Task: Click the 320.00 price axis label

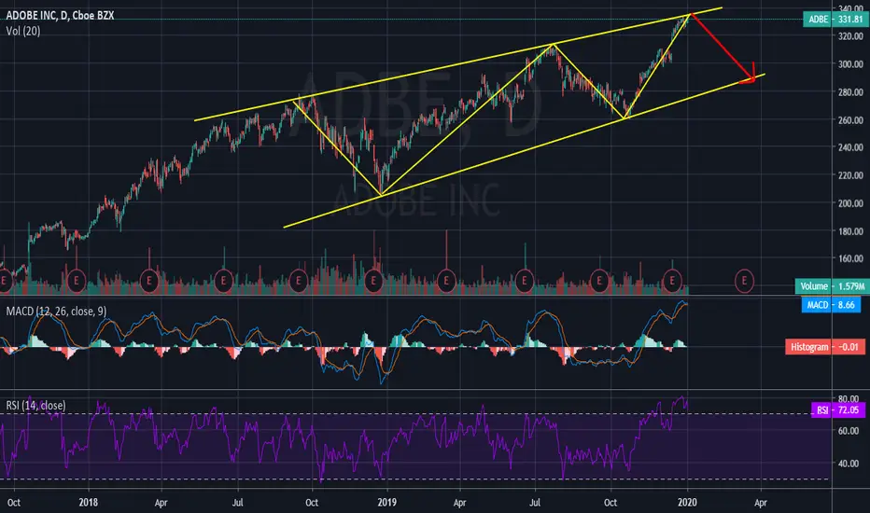Action: tap(850, 36)
